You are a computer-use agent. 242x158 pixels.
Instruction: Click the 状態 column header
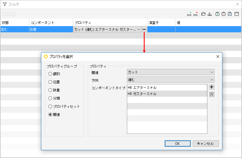click(x=15, y=23)
